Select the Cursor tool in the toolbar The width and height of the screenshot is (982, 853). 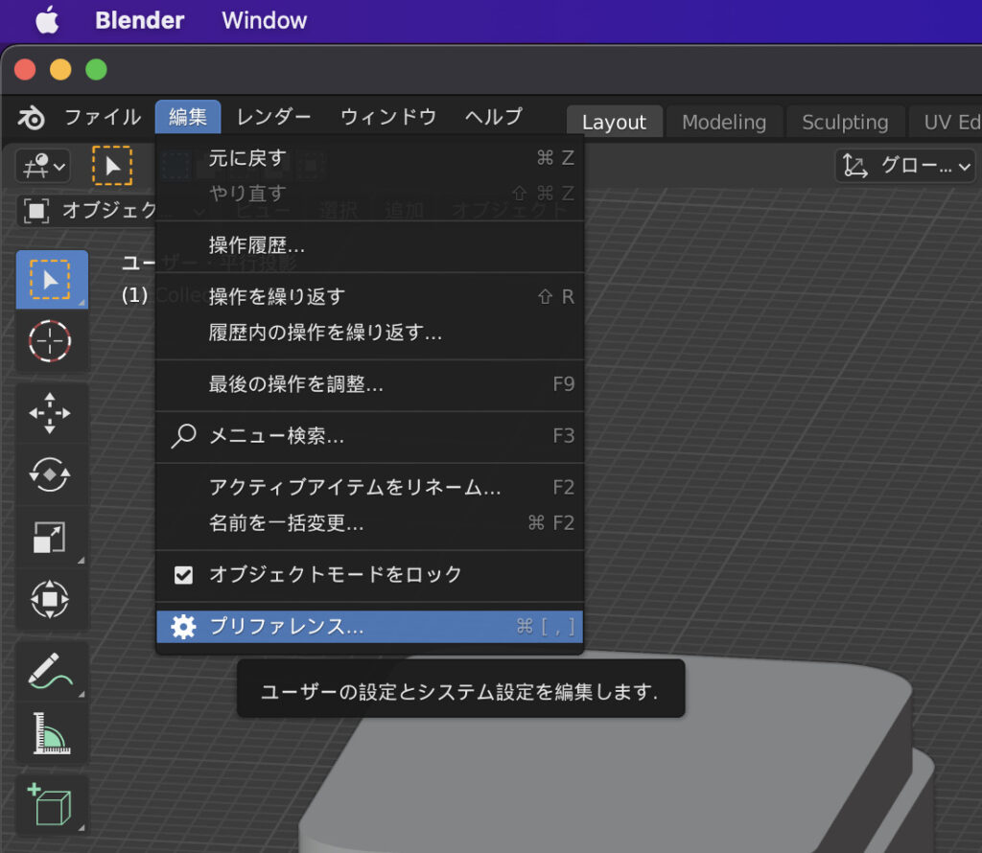(51, 341)
